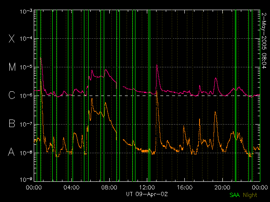The image size is (270, 202).
Task: Click the B flare class label
Action: 12,123
